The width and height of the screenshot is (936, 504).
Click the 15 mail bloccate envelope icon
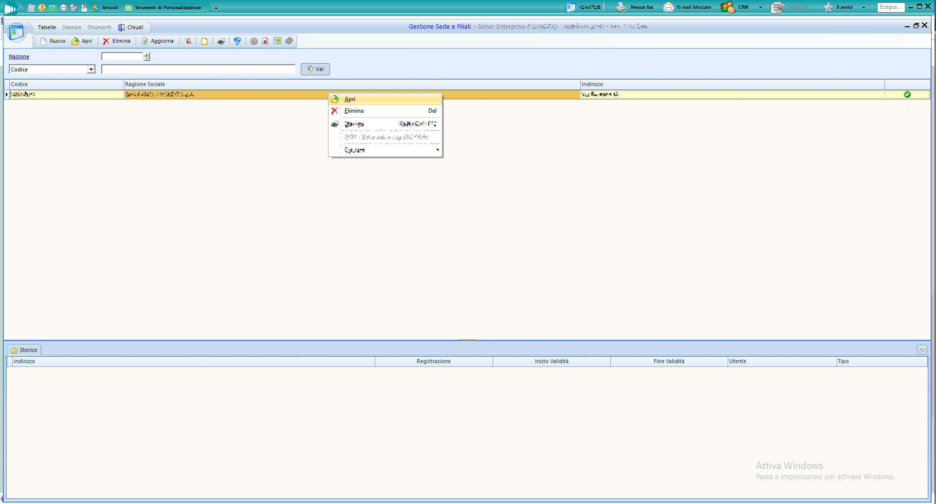coord(668,7)
